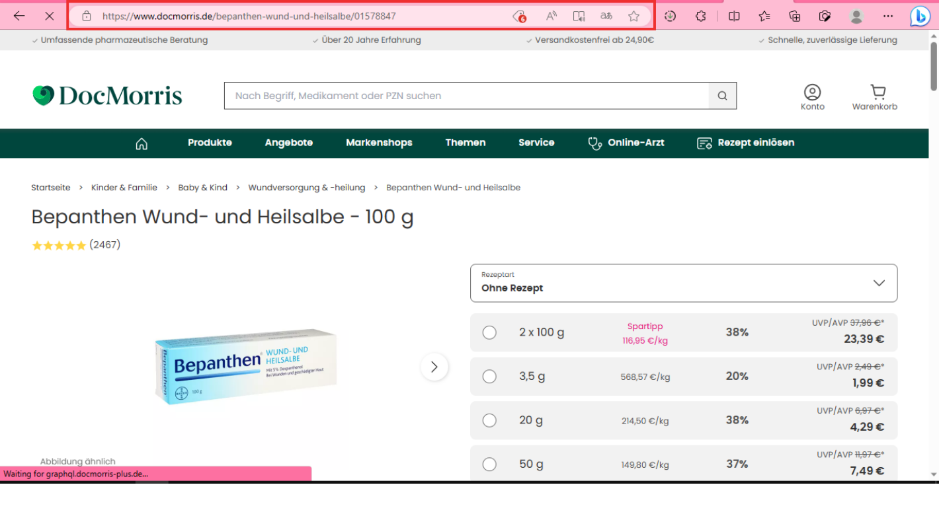This screenshot has height=520, width=939.
Task: Click the 7,49 € price
Action: pyautogui.click(x=868, y=470)
